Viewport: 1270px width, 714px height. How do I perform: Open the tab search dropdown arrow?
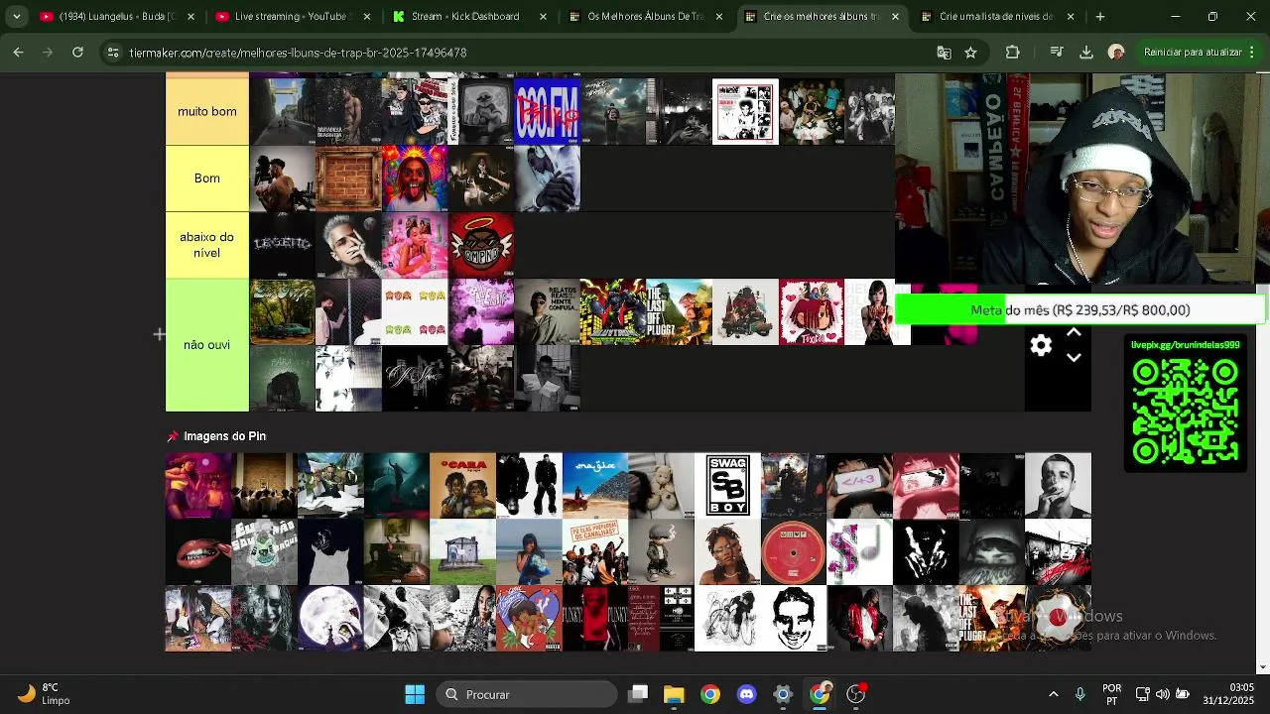point(17,17)
